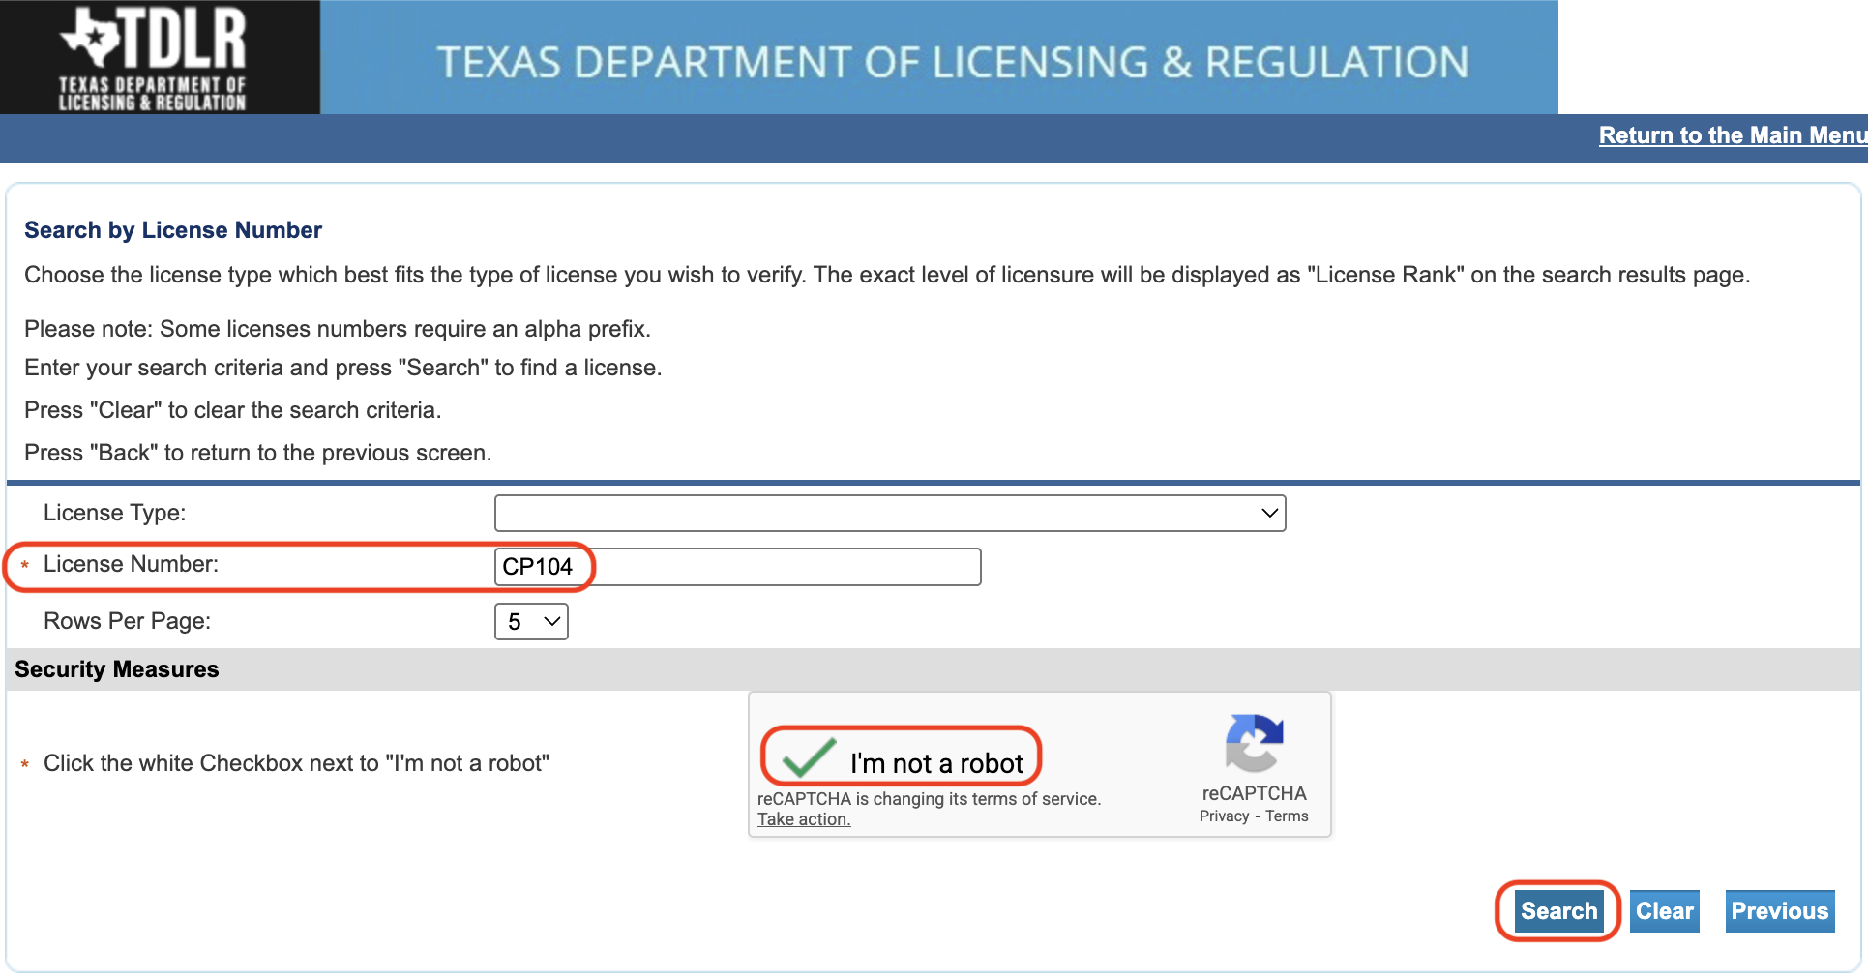Click "Return to the Main Menu"
The height and width of the screenshot is (979, 1868).
(x=1731, y=135)
